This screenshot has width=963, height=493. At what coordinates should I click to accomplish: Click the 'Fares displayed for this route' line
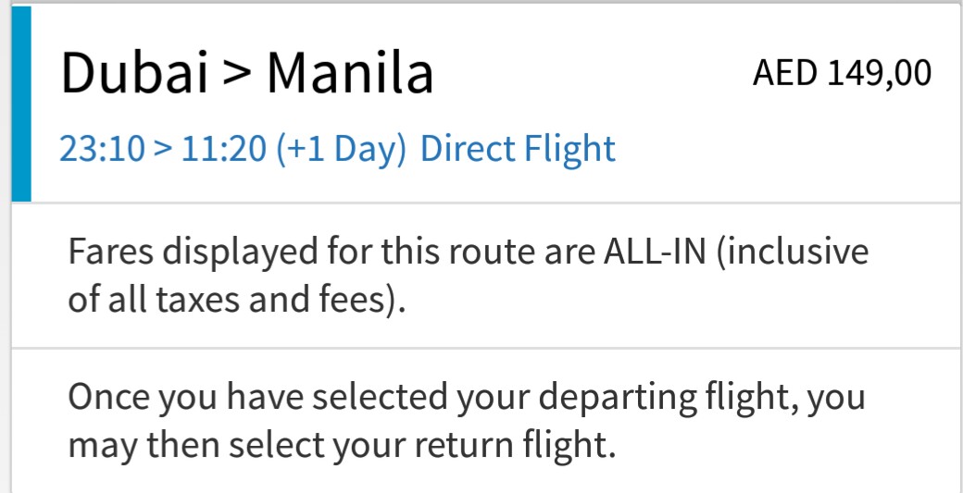click(x=468, y=253)
